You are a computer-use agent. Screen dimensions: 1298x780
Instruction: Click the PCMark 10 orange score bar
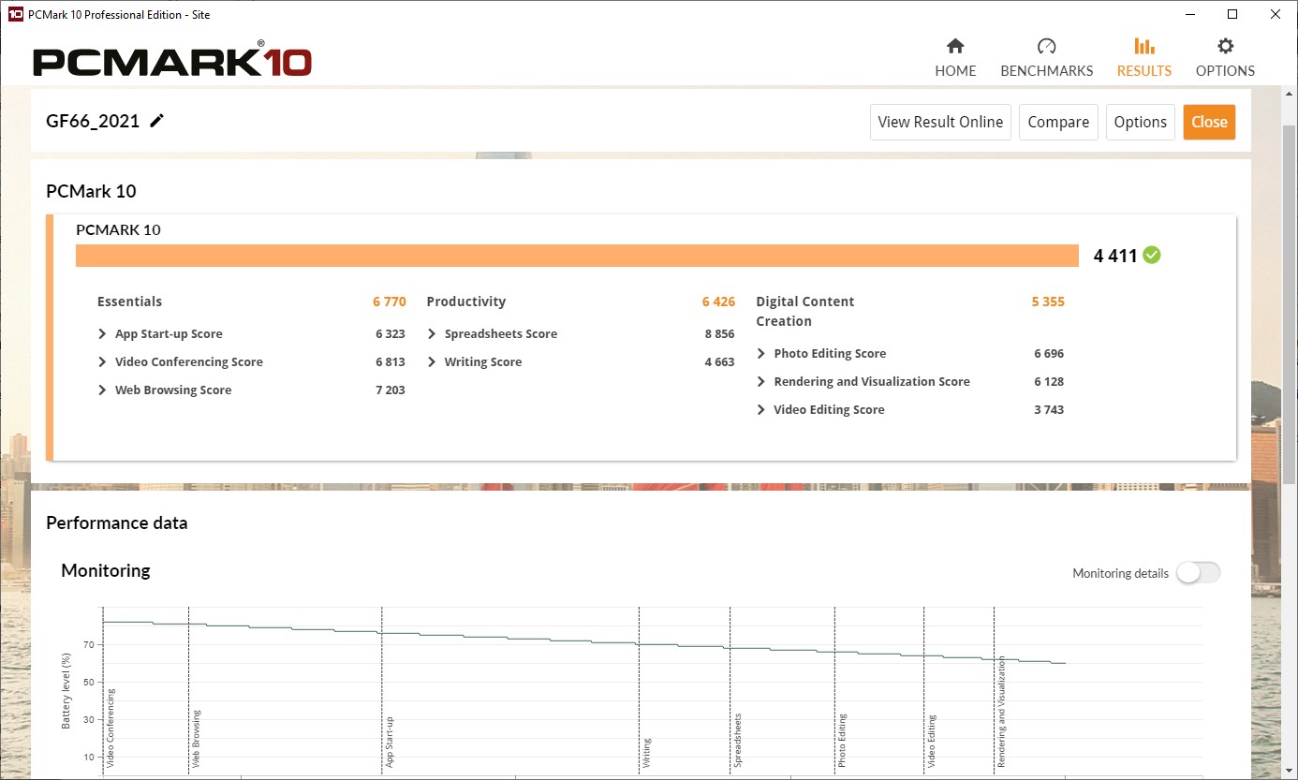tap(577, 256)
